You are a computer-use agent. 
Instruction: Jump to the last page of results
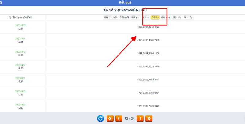click(x=149, y=119)
